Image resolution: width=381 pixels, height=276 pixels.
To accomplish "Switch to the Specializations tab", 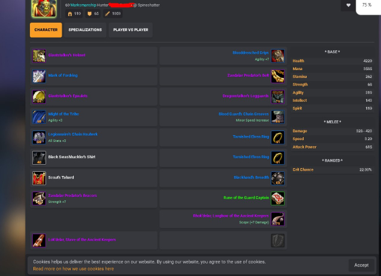I will pos(85,30).
